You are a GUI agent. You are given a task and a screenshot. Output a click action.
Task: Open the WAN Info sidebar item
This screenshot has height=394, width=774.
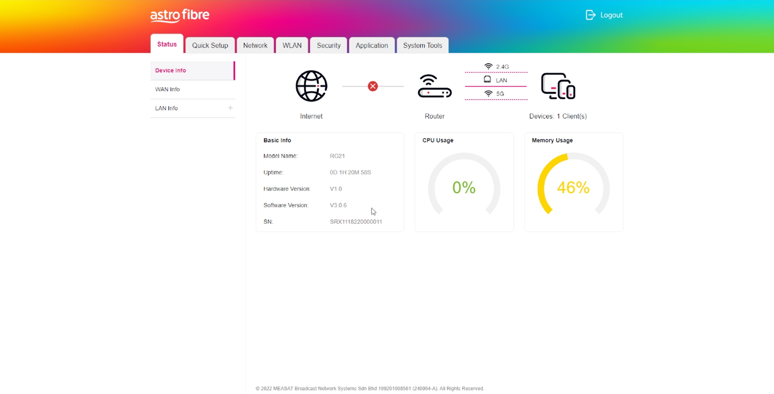pos(167,89)
